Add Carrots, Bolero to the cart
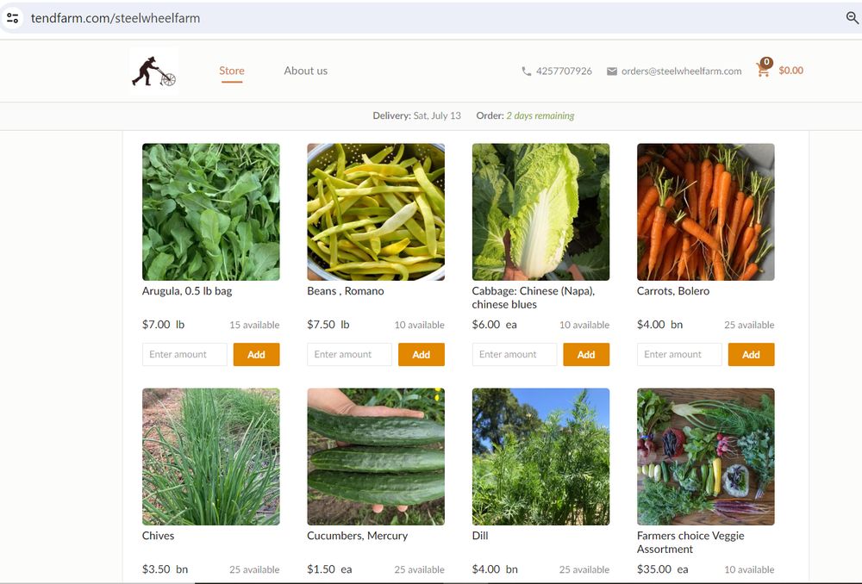Screen dimensions: 862x584 click(751, 354)
